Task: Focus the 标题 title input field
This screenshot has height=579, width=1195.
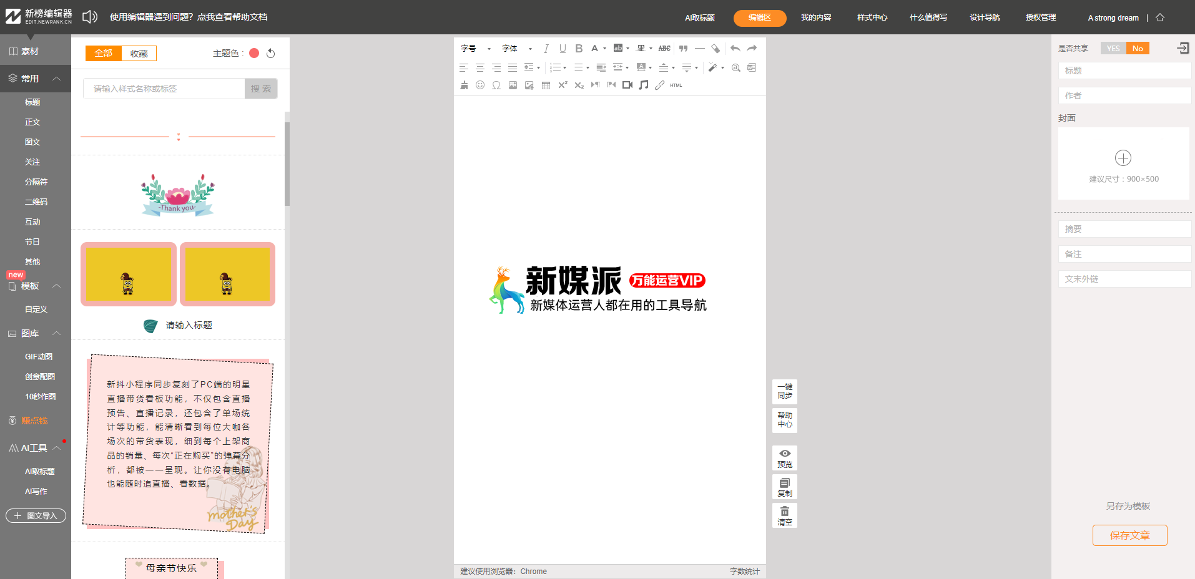Action: (1124, 71)
